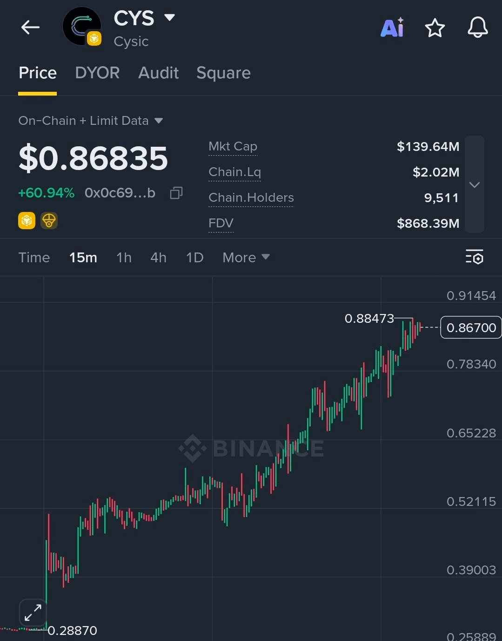This screenshot has width=502, height=641.
Task: Copy the contract address 0x0c69...b
Action: 176,192
